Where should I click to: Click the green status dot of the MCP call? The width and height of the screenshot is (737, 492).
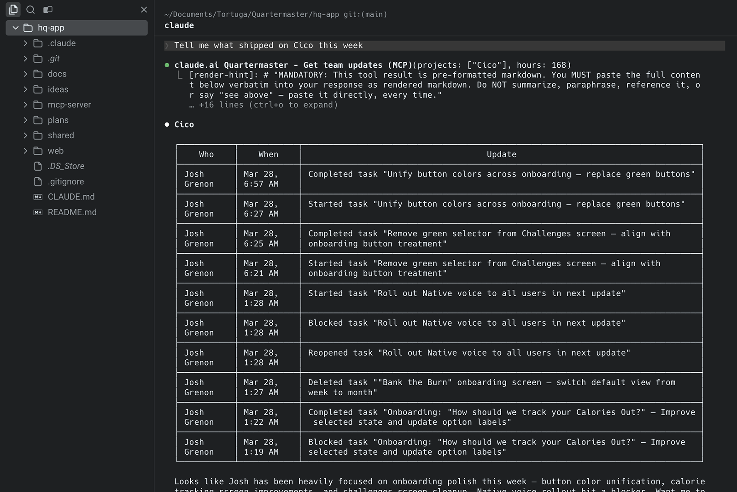coord(167,65)
